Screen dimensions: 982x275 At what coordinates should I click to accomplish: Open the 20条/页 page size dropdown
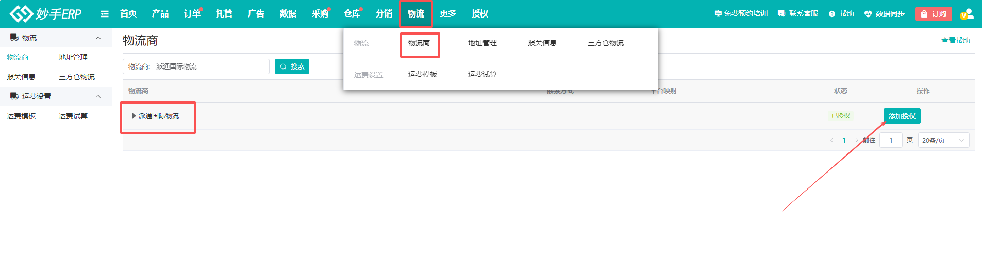(943, 140)
